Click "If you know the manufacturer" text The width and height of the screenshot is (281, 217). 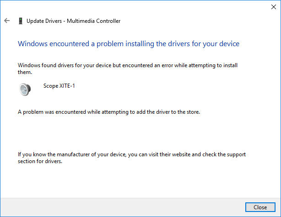coord(54,154)
